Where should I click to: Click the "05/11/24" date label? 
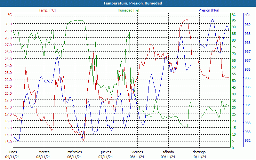(x=44, y=157)
